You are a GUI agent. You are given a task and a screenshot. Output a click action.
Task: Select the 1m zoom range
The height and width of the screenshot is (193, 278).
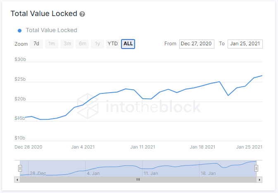click(51, 44)
